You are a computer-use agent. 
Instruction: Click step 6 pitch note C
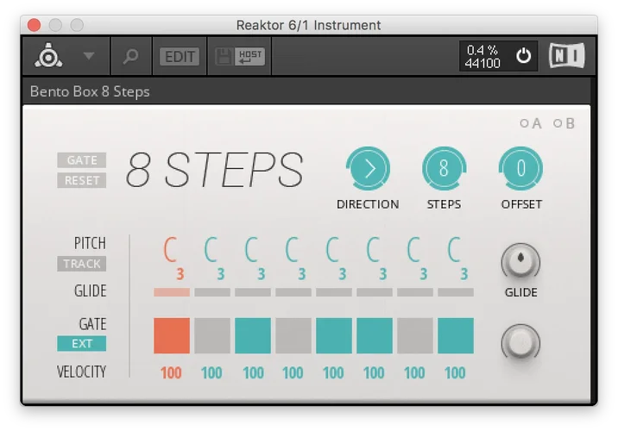[x=374, y=249]
